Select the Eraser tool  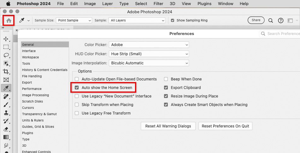(x=6, y=129)
